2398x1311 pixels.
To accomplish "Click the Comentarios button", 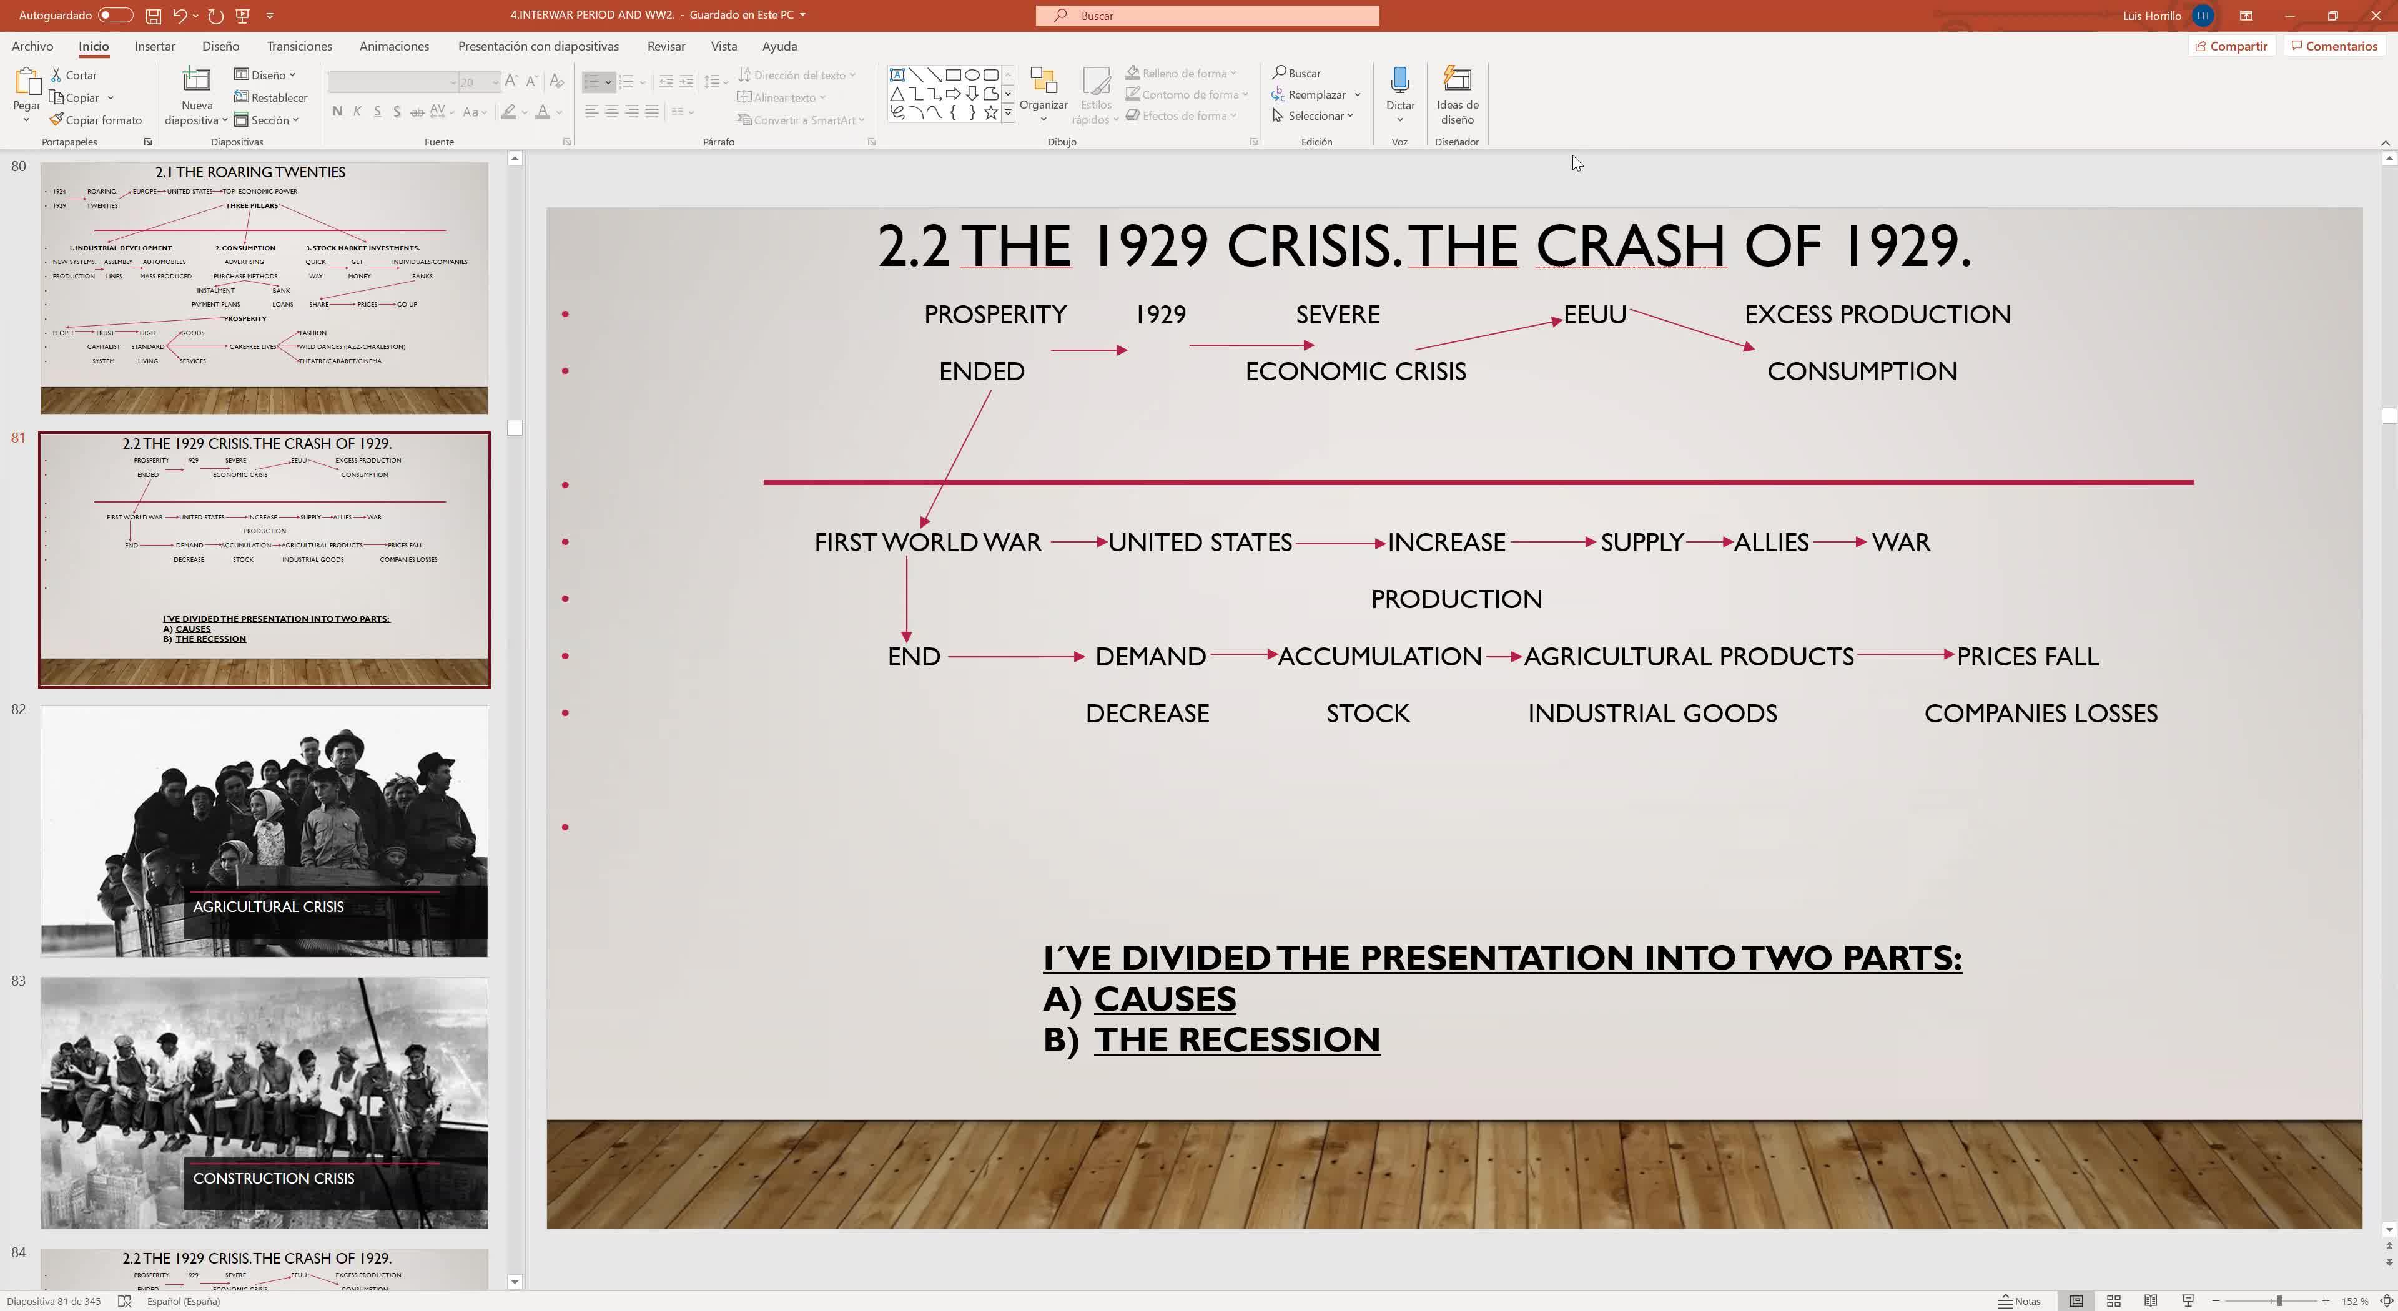I will point(2334,47).
